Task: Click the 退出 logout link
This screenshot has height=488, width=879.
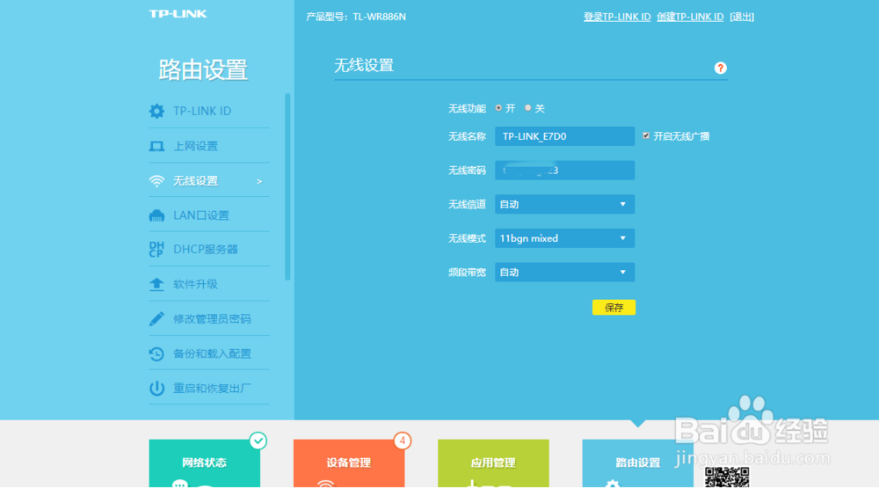Action: click(x=742, y=17)
